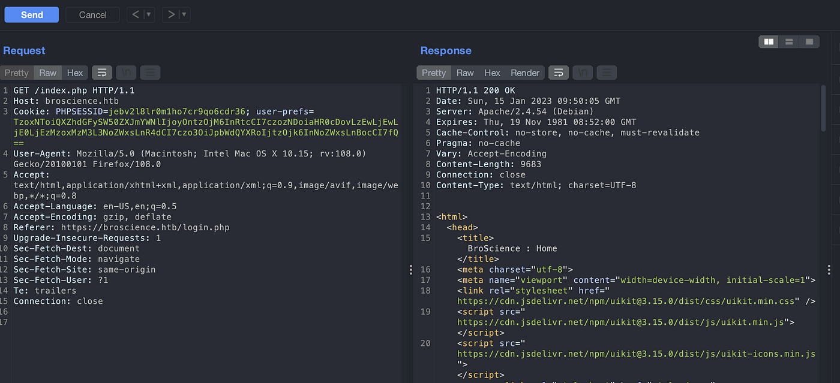This screenshot has height=383, width=840.
Task: Select combined single-pane layout toggle
Action: (x=809, y=41)
